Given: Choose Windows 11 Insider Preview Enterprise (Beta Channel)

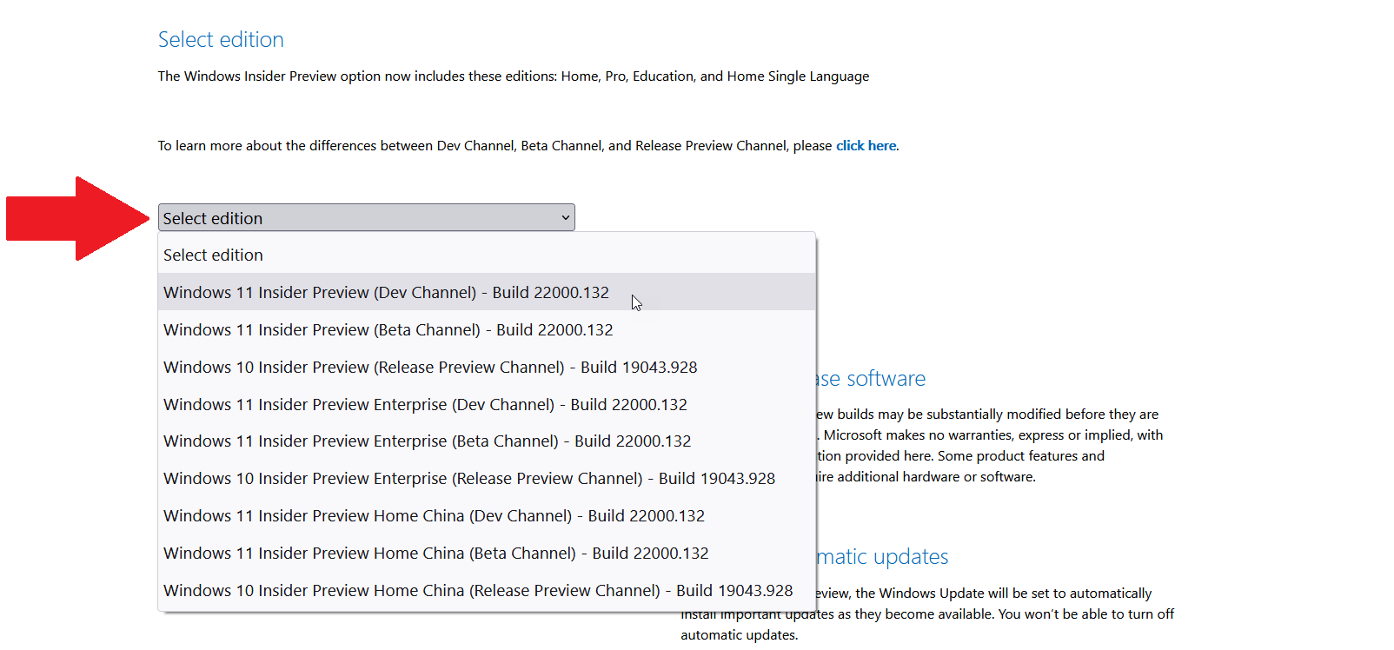Looking at the screenshot, I should pyautogui.click(x=487, y=441).
